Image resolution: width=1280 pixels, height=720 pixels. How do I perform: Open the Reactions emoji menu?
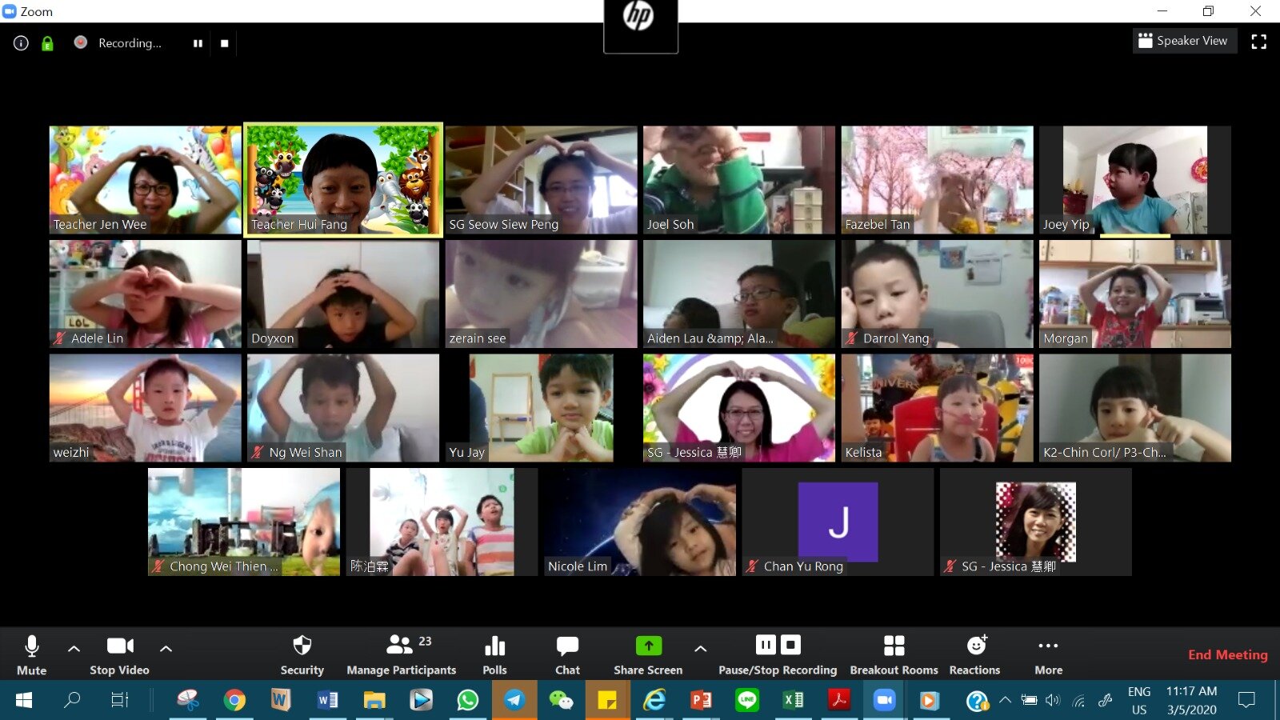975,655
